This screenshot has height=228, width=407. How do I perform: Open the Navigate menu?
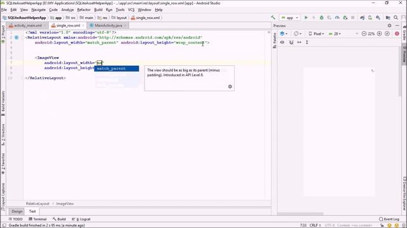click(x=38, y=10)
